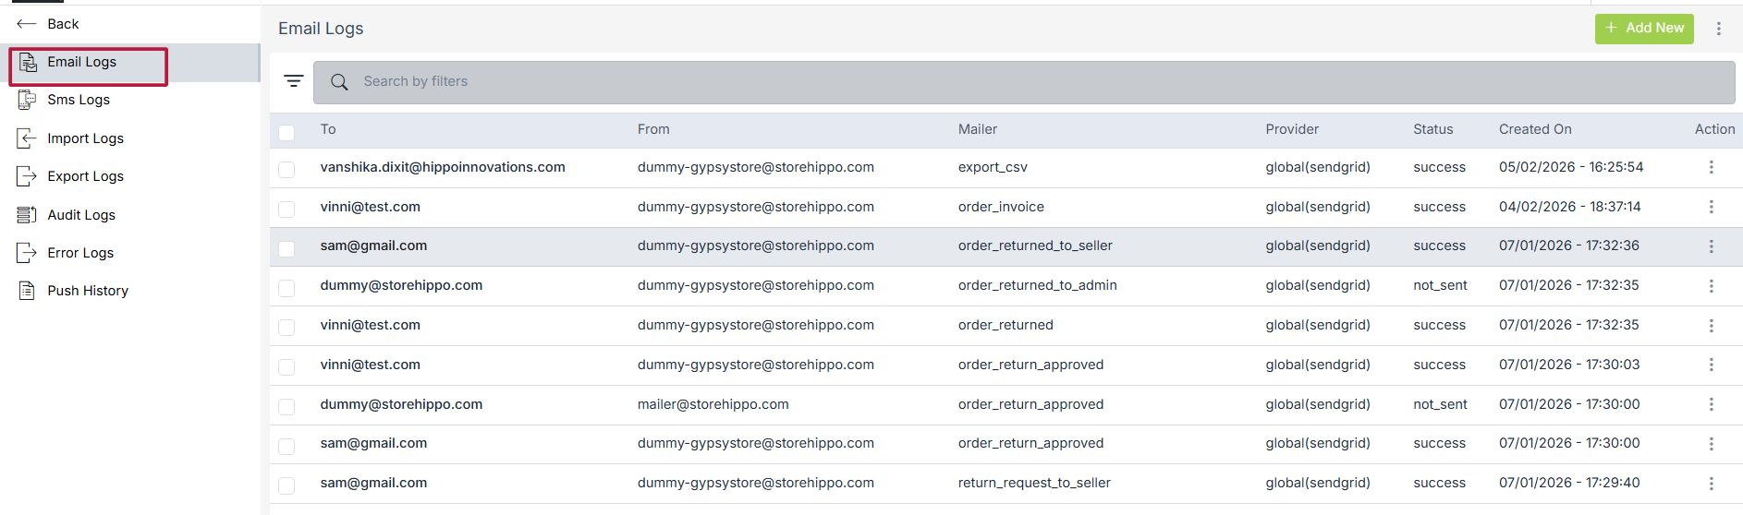
Task: Go to Export Logs section
Action: (85, 176)
